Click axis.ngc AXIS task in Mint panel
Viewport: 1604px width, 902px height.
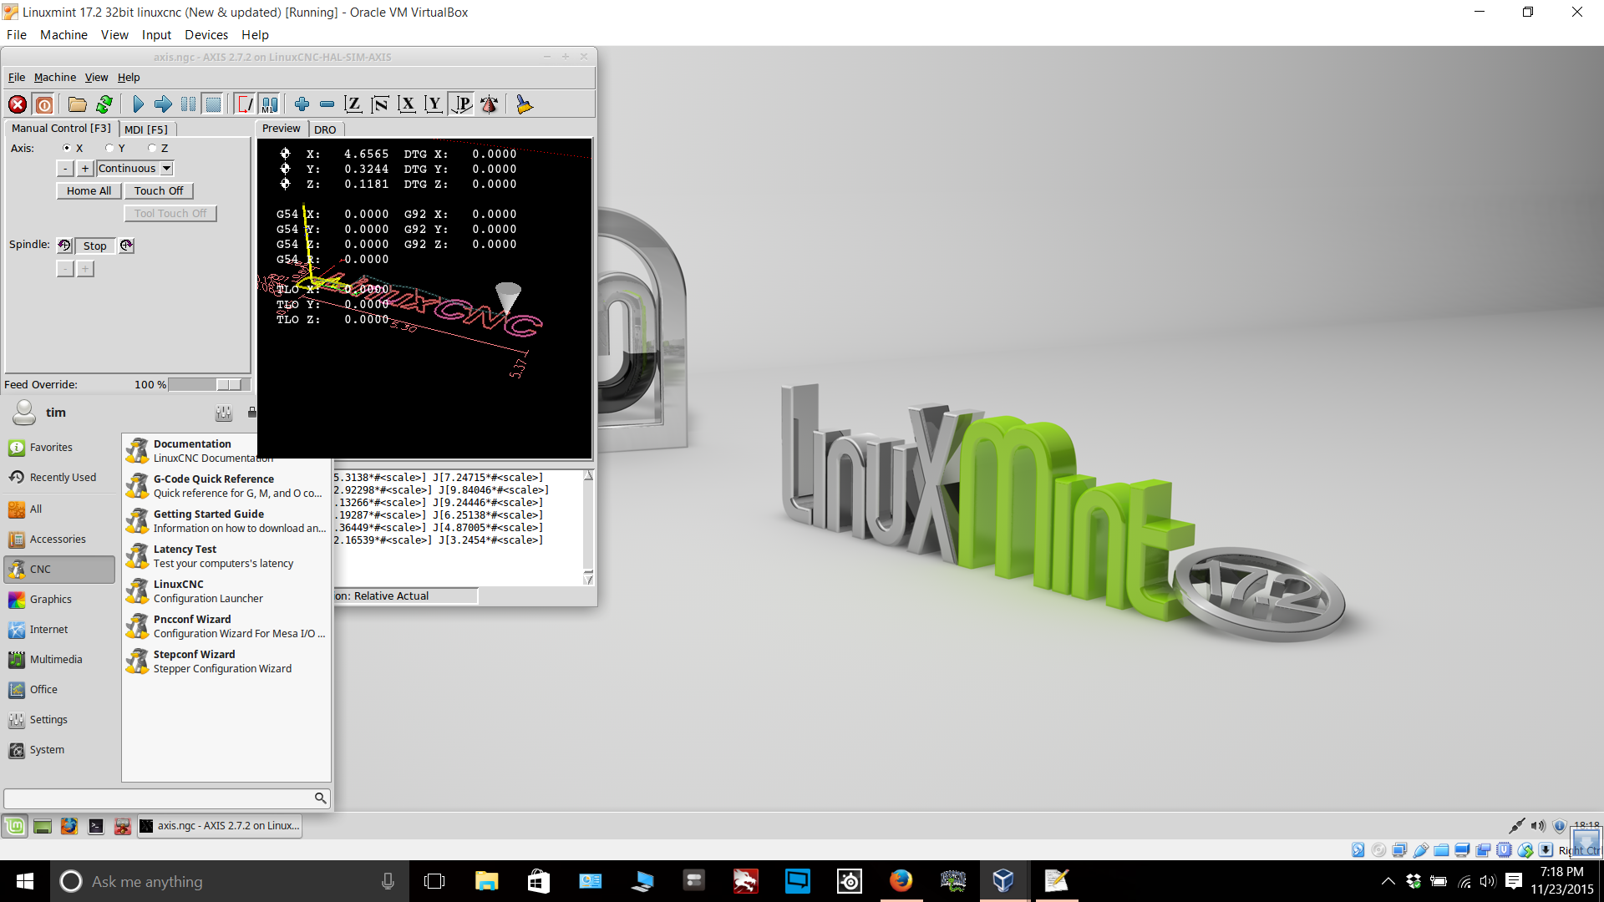(220, 826)
